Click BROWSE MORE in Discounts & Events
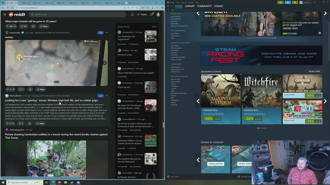Image resolution: width=330 pixels, height=185 pixels. coord(314,71)
